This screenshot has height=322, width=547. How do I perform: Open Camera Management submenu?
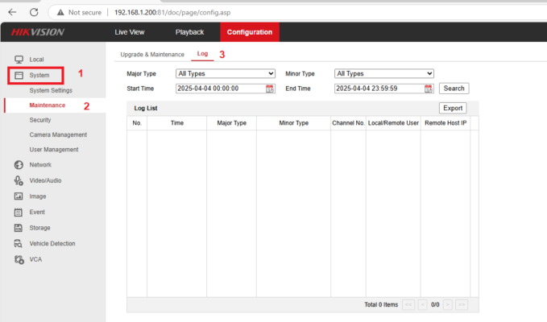pyautogui.click(x=58, y=134)
